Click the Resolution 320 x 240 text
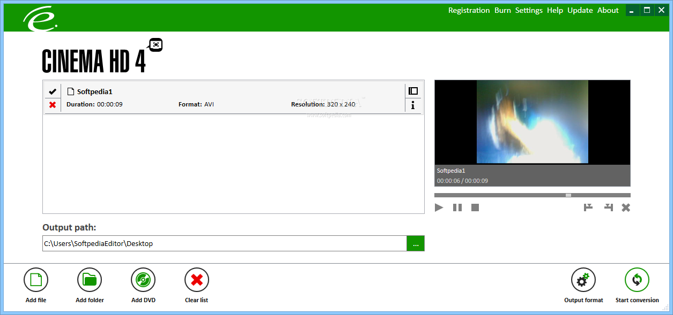The height and width of the screenshot is (315, 673). pos(323,104)
